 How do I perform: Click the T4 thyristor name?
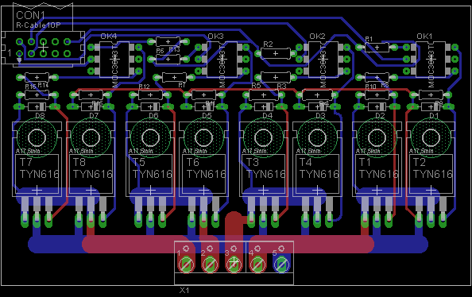pos(306,163)
